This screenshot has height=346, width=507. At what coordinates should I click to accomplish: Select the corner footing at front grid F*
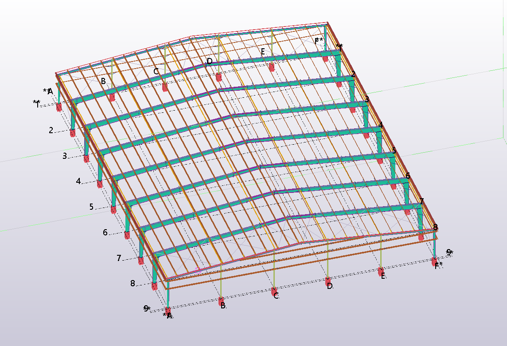click(435, 261)
